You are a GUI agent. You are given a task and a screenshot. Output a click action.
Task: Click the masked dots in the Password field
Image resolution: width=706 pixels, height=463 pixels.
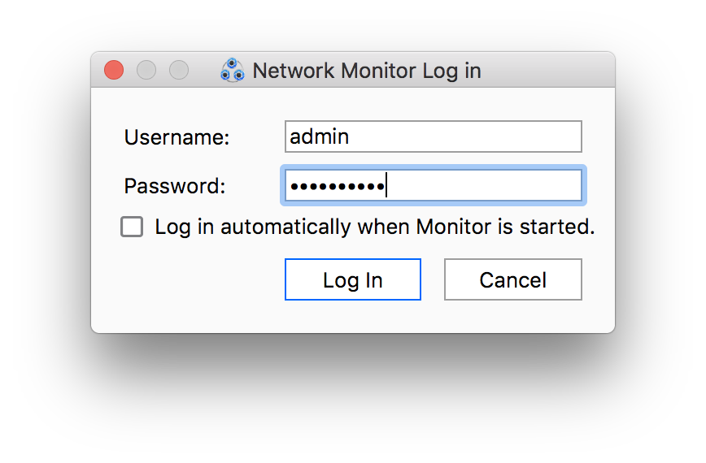pos(337,186)
